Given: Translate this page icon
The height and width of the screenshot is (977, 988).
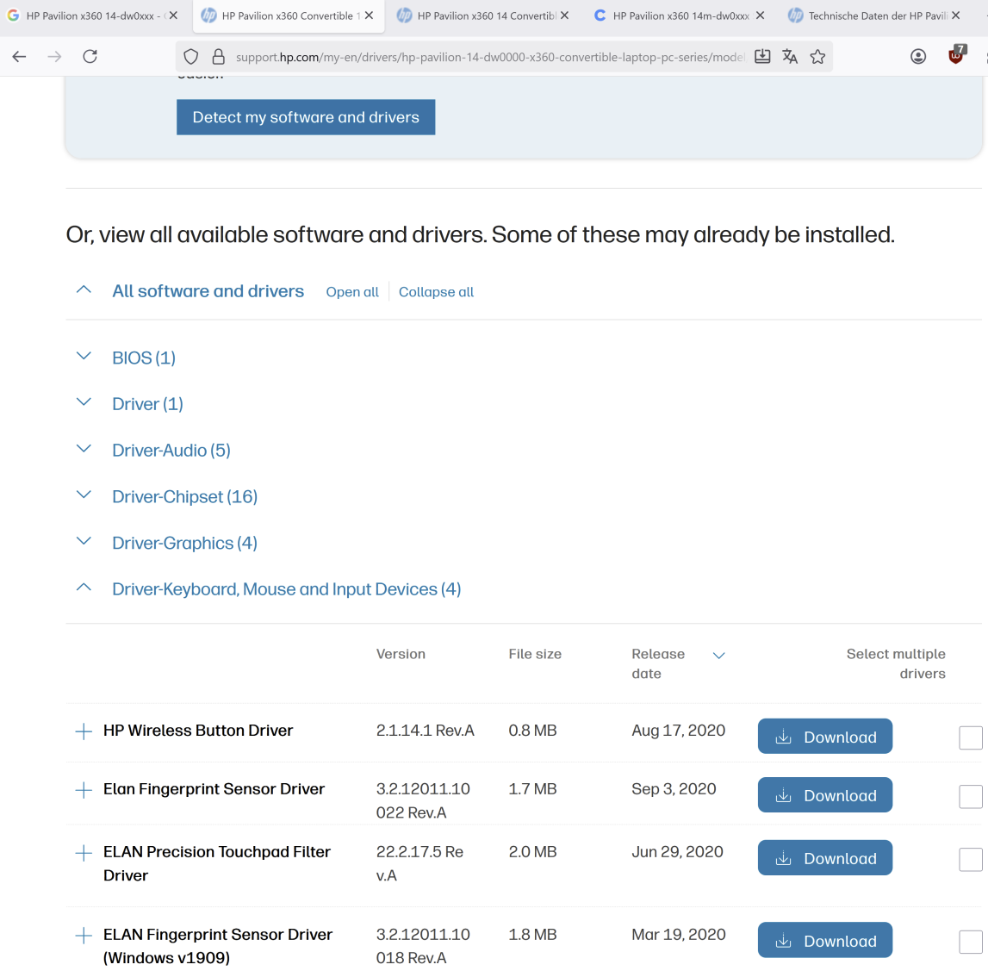Looking at the screenshot, I should click(x=790, y=57).
